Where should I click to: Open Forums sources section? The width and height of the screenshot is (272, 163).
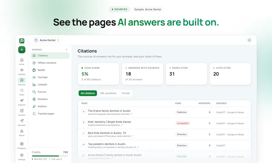[50, 92]
